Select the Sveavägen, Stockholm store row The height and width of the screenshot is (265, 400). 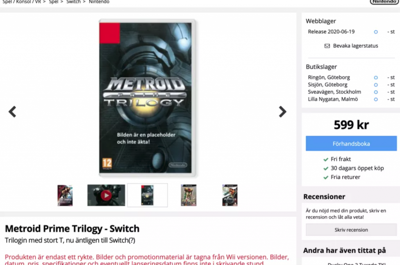click(x=351, y=92)
